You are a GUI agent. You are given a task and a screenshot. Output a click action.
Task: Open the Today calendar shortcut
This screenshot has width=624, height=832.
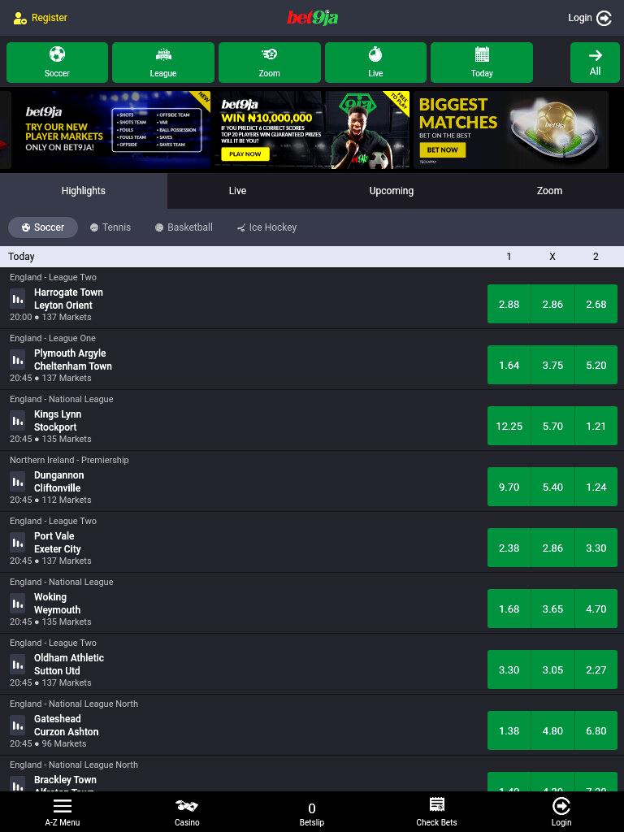click(x=482, y=63)
